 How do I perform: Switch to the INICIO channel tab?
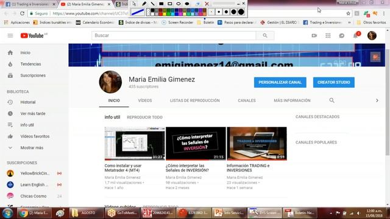tap(114, 100)
